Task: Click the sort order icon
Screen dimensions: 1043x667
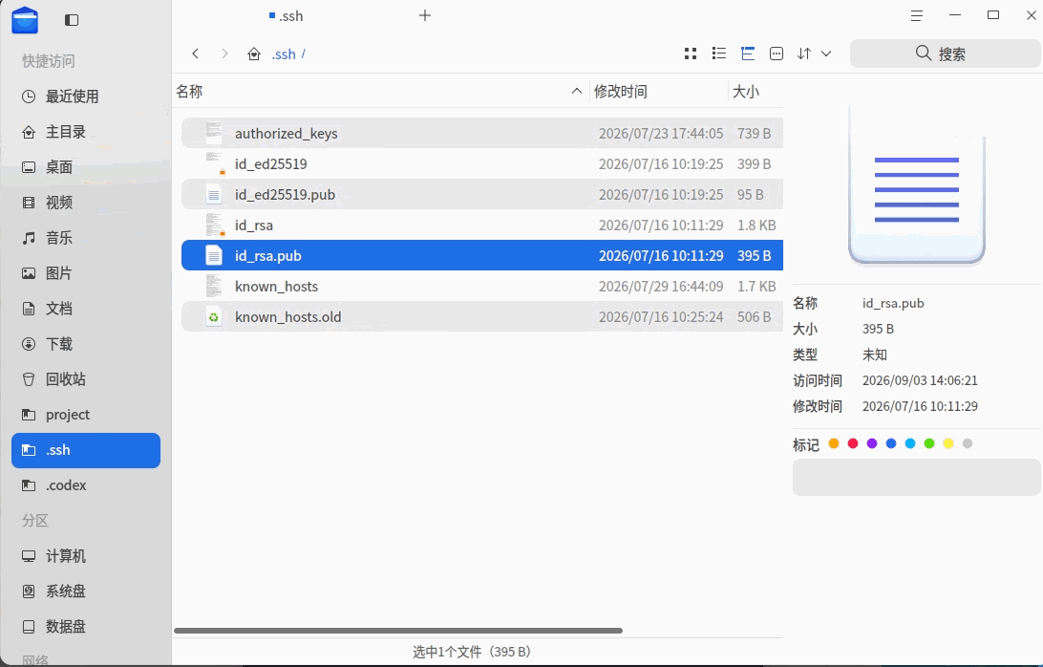Action: 804,54
